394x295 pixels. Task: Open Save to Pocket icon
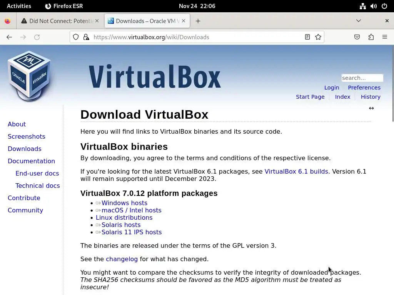pos(357,37)
